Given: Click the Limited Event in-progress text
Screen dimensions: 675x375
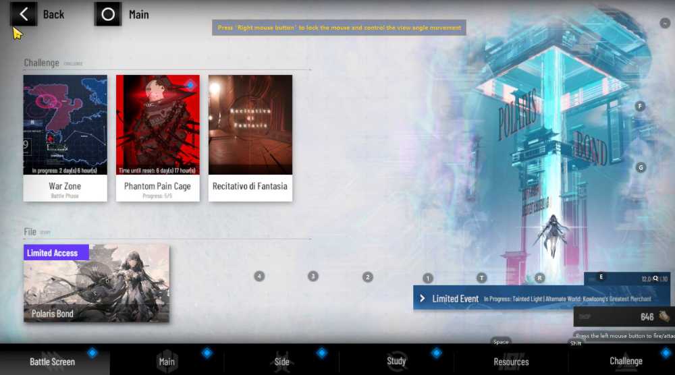Looking at the screenshot, I should click(568, 299).
